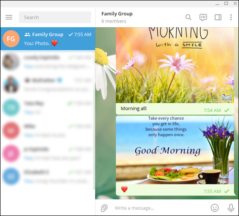Open the blurred chat with photo avatar of woman
The image size is (239, 216).
click(48, 62)
